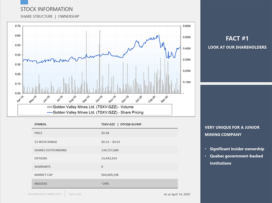This screenshot has height=203, width=272.
Task: Click the Mar-20 axis label
Action: point(164,99)
